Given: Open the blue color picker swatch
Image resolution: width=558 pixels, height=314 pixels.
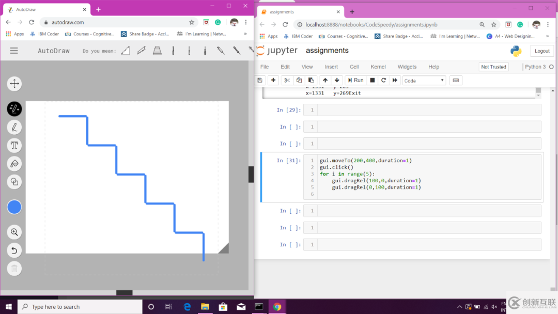Looking at the screenshot, I should point(14,207).
